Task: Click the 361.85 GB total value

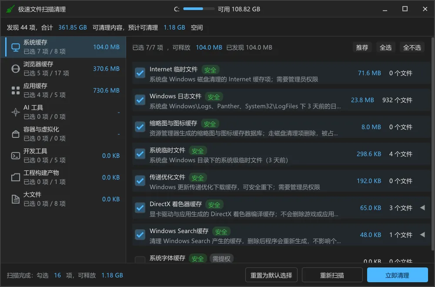Action: (x=72, y=27)
